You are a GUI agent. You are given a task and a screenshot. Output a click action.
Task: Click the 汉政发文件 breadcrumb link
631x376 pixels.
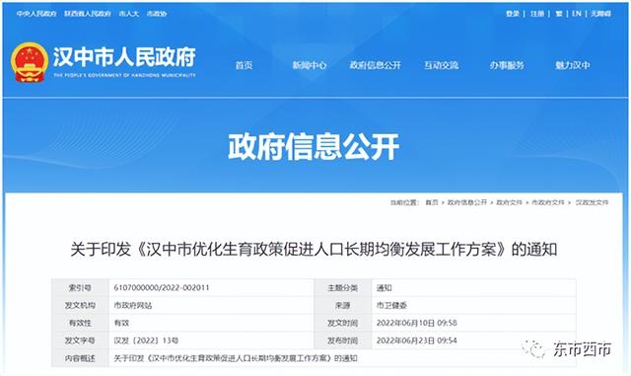[x=592, y=202]
